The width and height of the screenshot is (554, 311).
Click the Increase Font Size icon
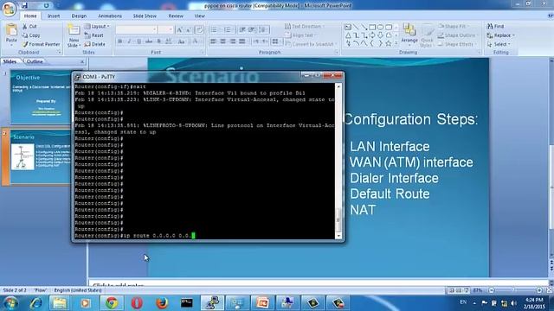point(179,29)
